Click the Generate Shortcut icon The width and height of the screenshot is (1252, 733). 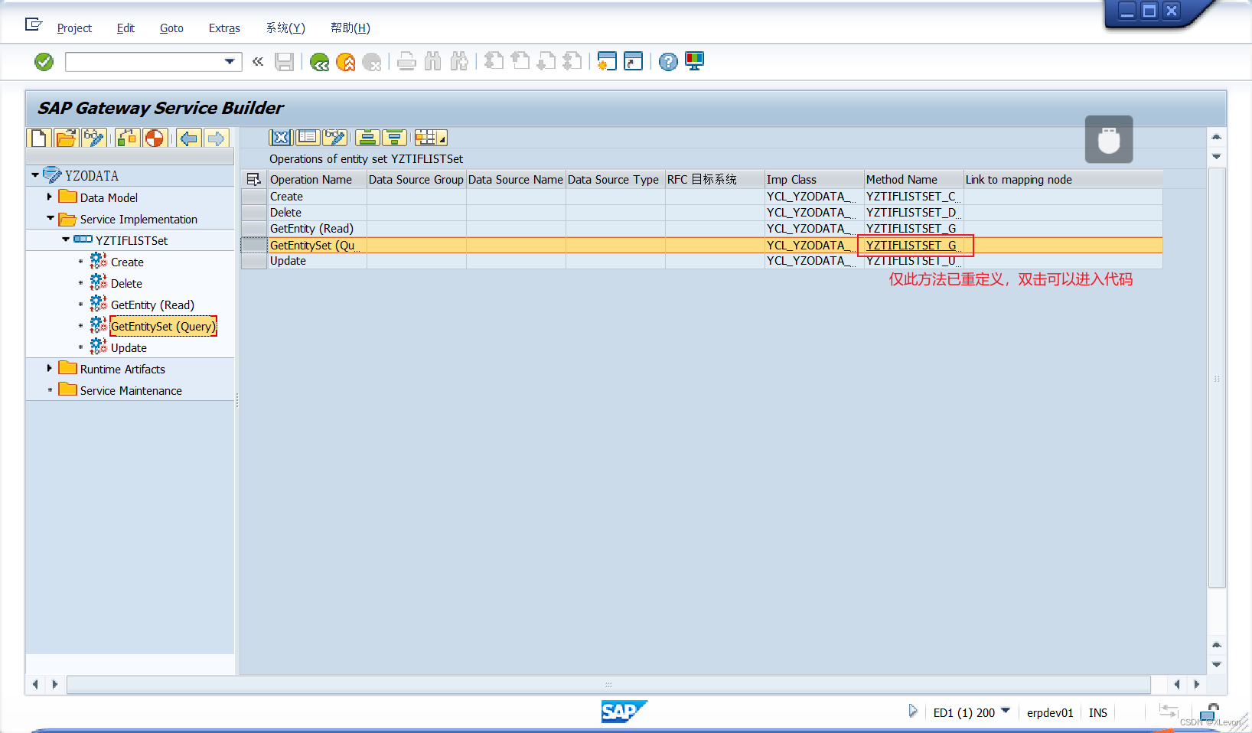click(634, 62)
